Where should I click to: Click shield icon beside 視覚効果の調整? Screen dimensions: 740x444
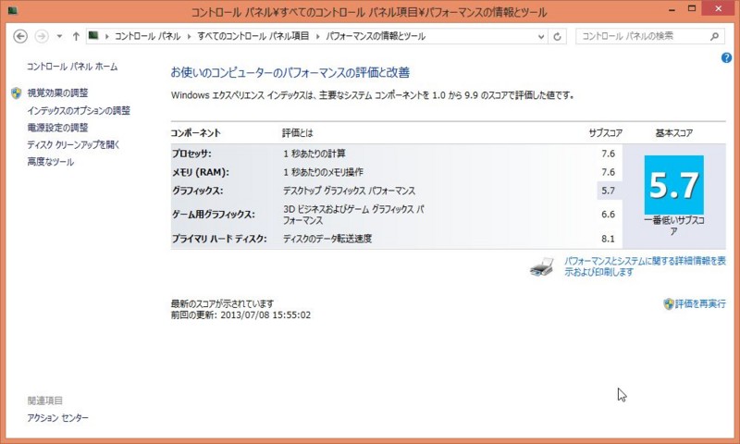coord(17,92)
